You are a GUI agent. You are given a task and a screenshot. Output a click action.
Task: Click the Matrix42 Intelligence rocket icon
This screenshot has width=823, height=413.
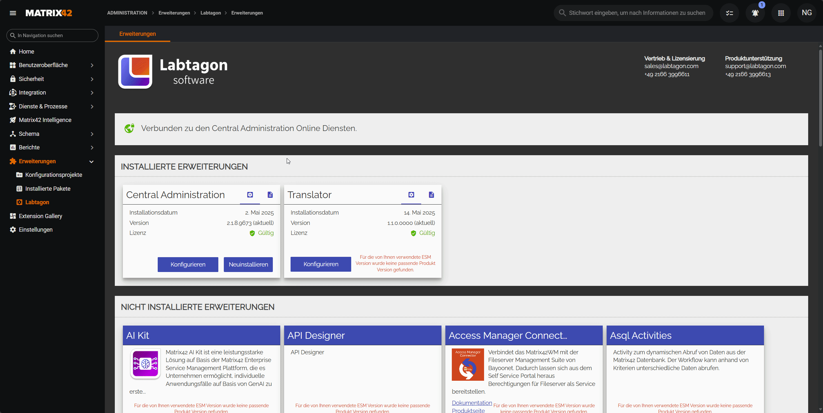(x=13, y=120)
